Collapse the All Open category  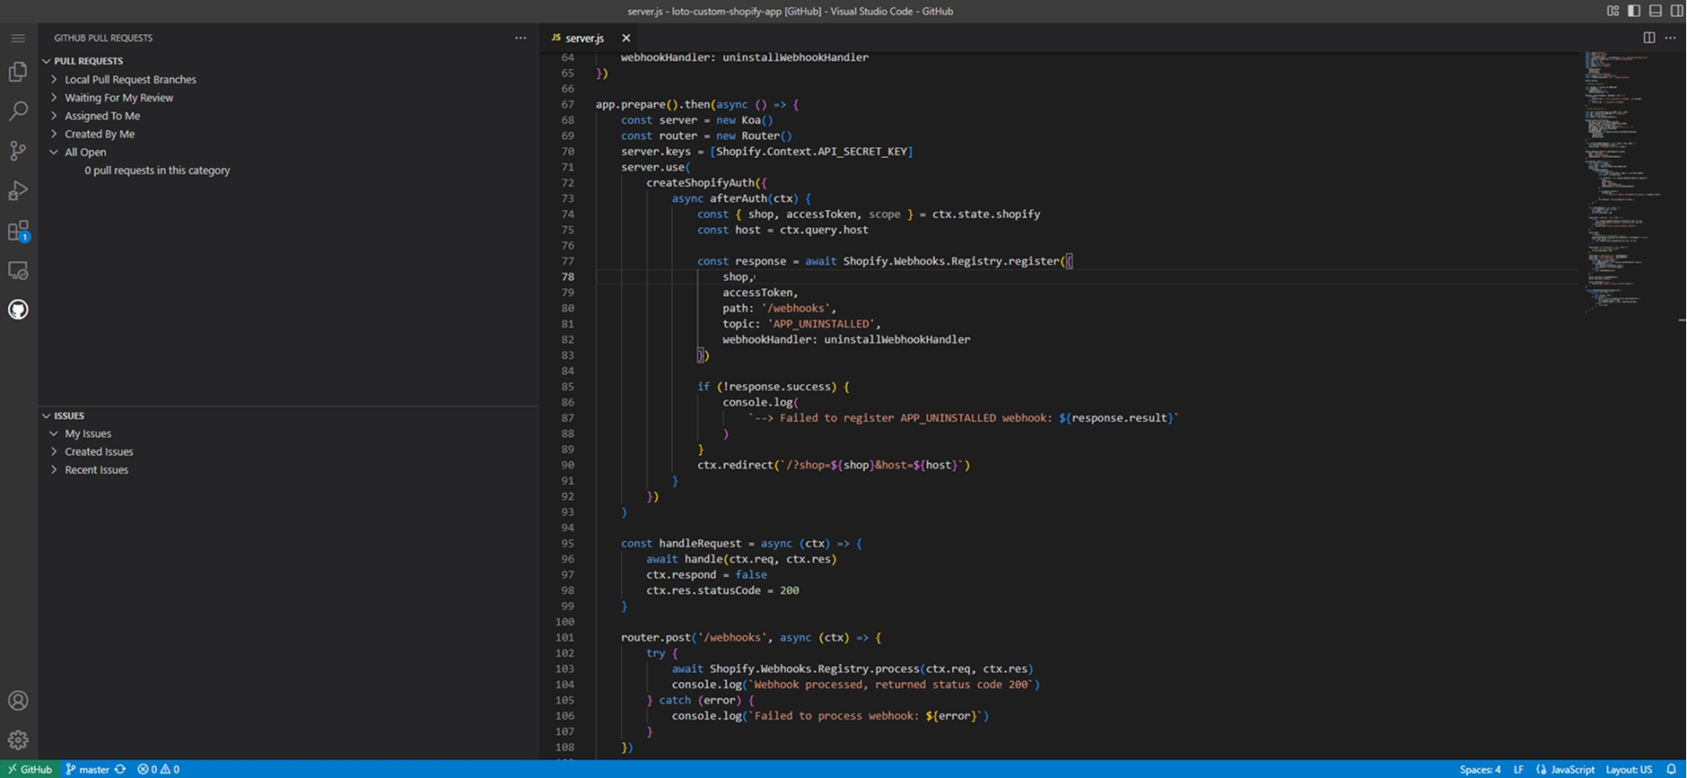point(85,153)
